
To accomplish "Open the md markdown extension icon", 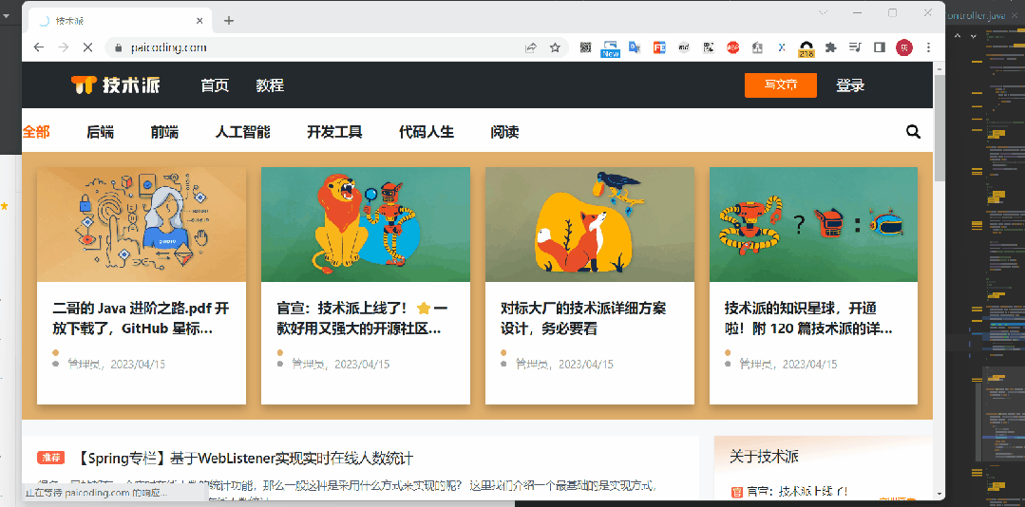I will tap(684, 47).
